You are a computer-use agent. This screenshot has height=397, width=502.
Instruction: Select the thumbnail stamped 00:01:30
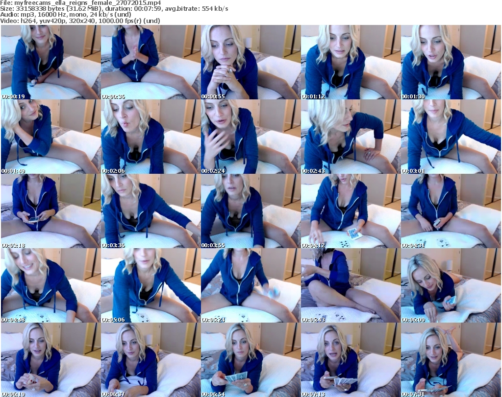(x=451, y=62)
